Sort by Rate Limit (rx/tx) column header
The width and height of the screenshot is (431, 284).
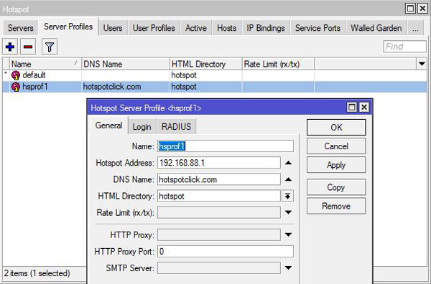coord(278,64)
